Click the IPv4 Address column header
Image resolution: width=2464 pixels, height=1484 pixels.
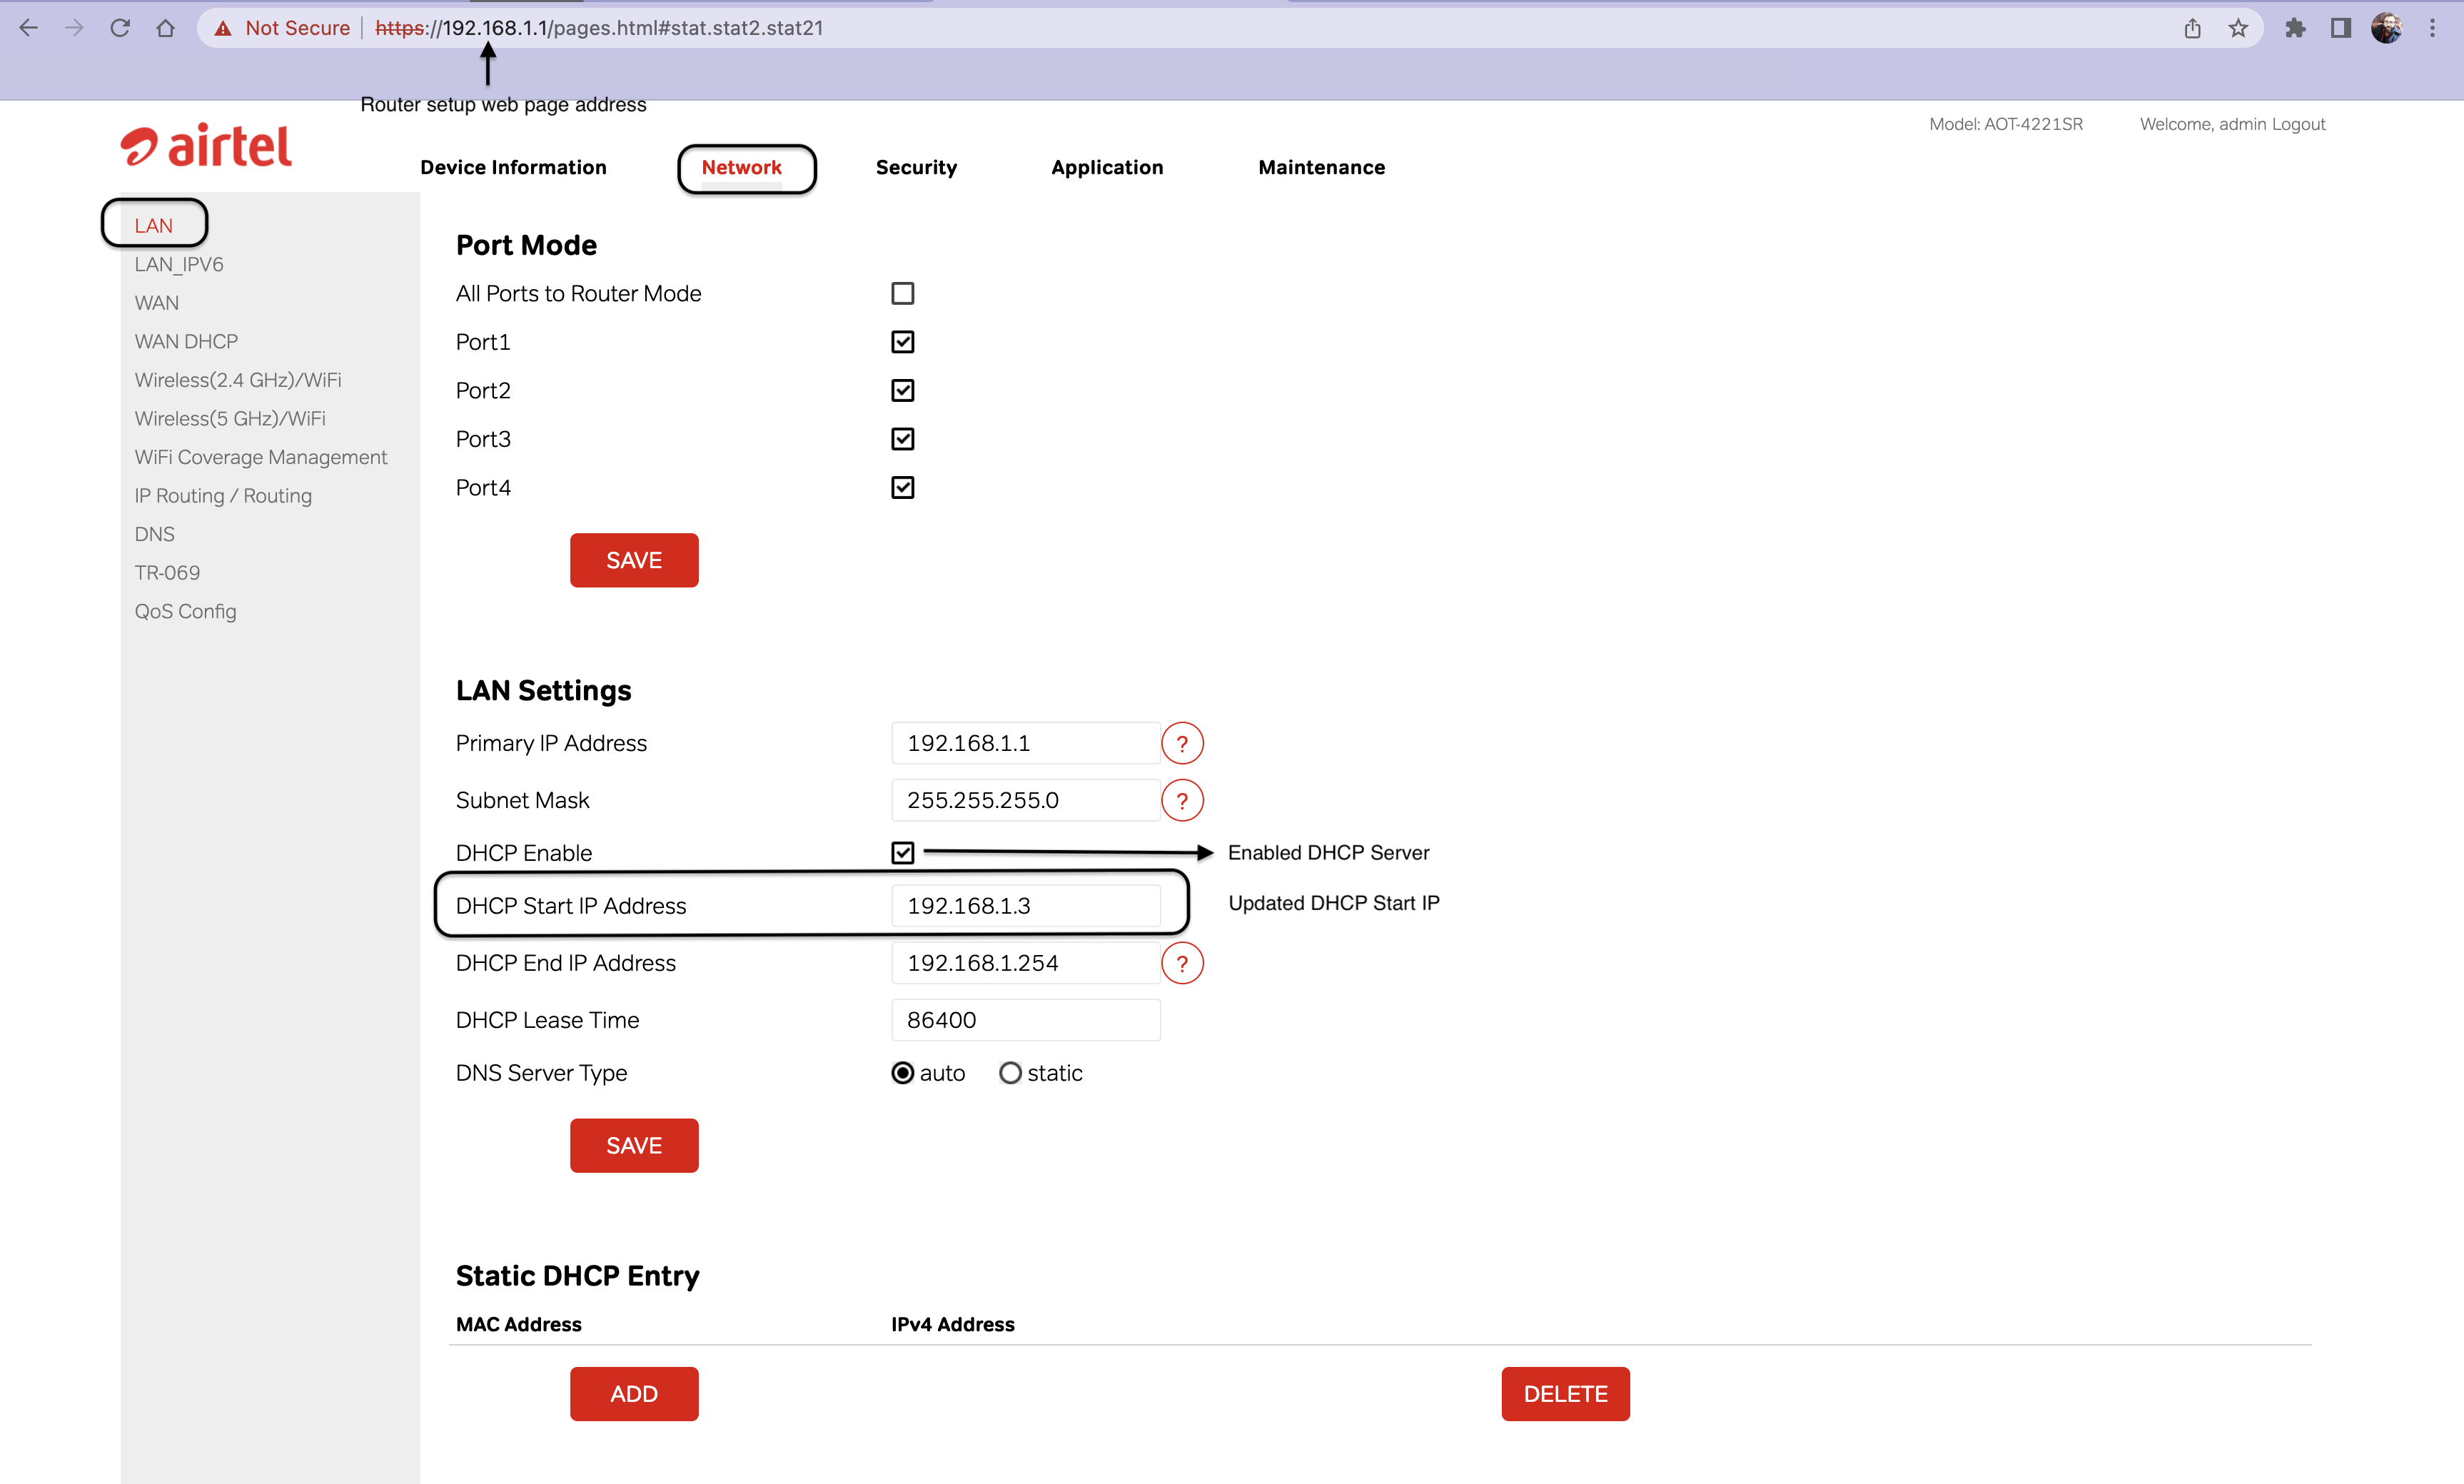(952, 1324)
